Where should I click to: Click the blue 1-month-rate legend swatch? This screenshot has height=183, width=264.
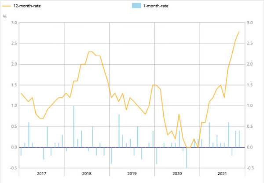click(136, 6)
